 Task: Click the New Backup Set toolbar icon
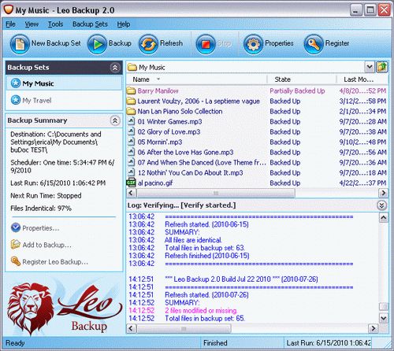20,44
